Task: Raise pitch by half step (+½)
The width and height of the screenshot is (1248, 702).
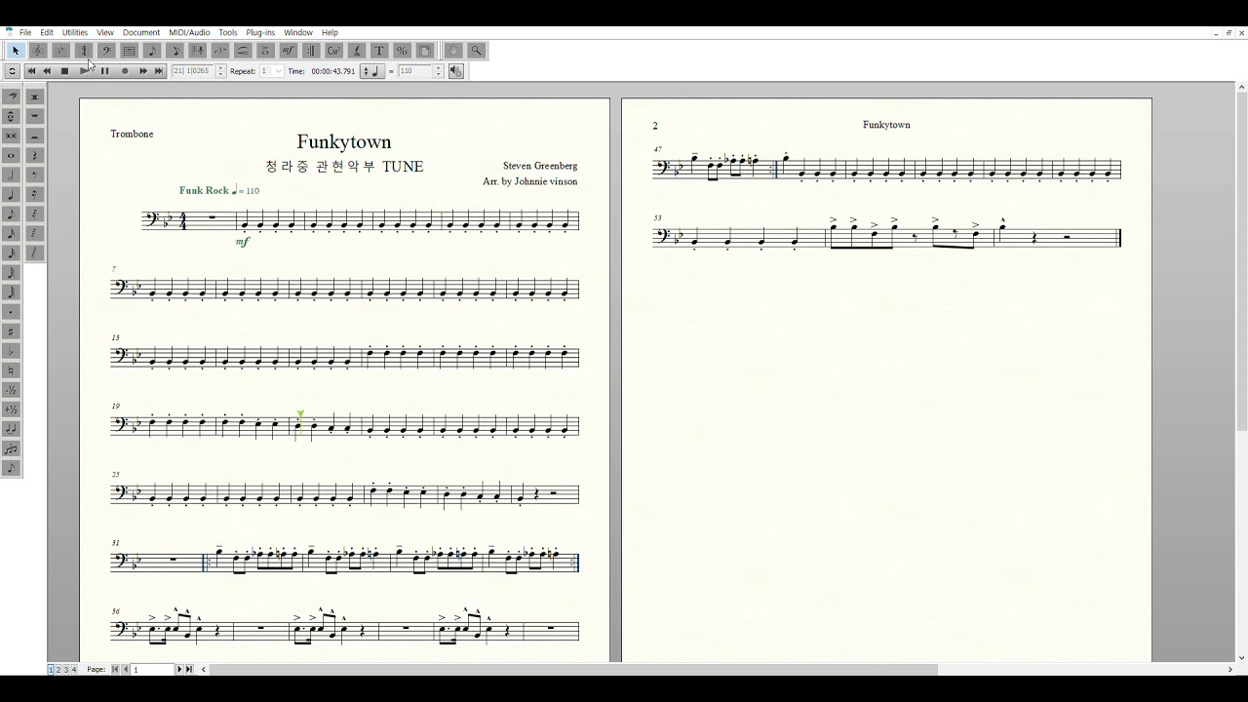Action: click(12, 409)
